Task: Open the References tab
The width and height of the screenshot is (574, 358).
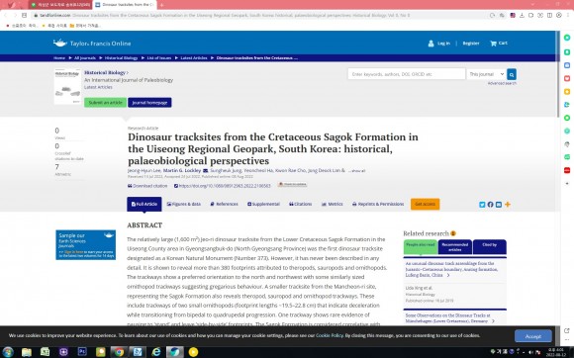Action: click(x=224, y=204)
